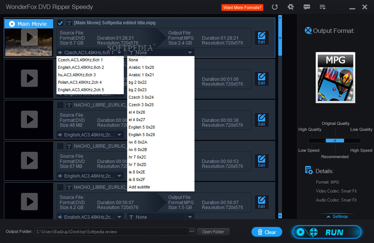Open the feedback speech bubble icon
The height and width of the screenshot is (243, 374).
pyautogui.click(x=307, y=7)
